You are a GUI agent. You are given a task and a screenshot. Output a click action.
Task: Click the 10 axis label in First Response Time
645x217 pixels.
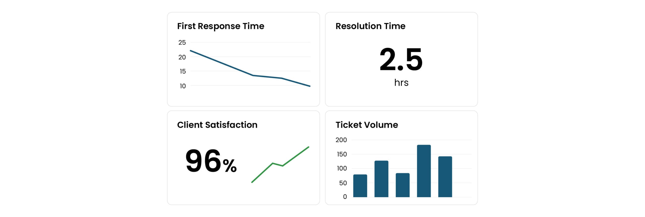[x=182, y=86]
